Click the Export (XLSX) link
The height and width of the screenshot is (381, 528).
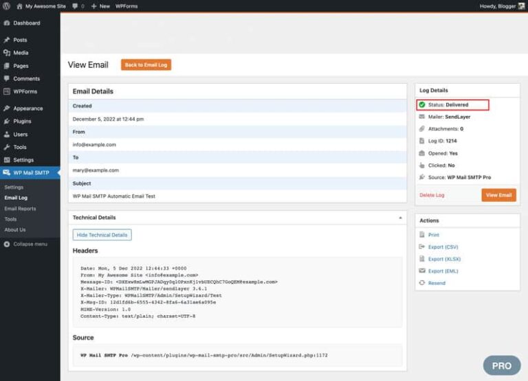tap(445, 259)
